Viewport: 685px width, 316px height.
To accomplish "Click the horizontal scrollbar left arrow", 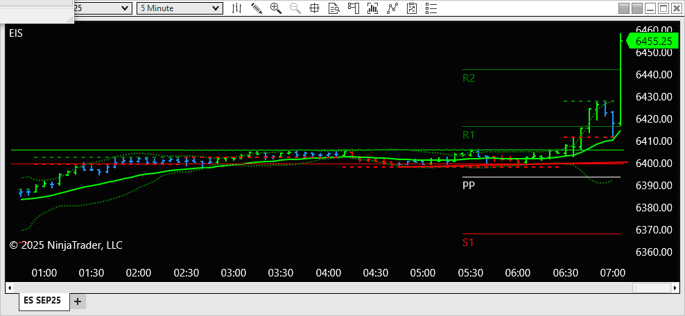I will click(9, 288).
